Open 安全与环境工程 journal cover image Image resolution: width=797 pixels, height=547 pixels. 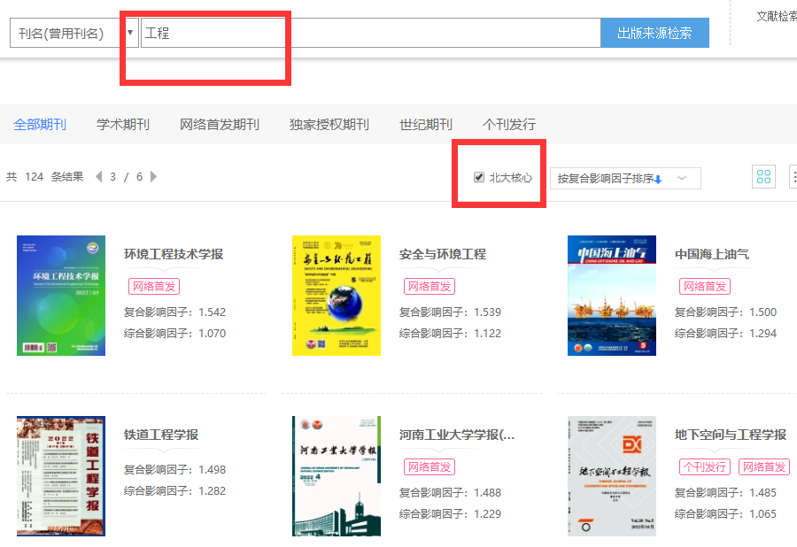coord(337,296)
